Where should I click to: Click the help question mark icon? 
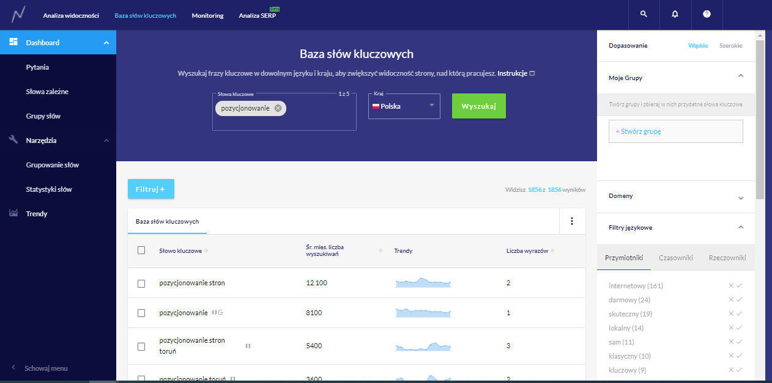pos(707,14)
